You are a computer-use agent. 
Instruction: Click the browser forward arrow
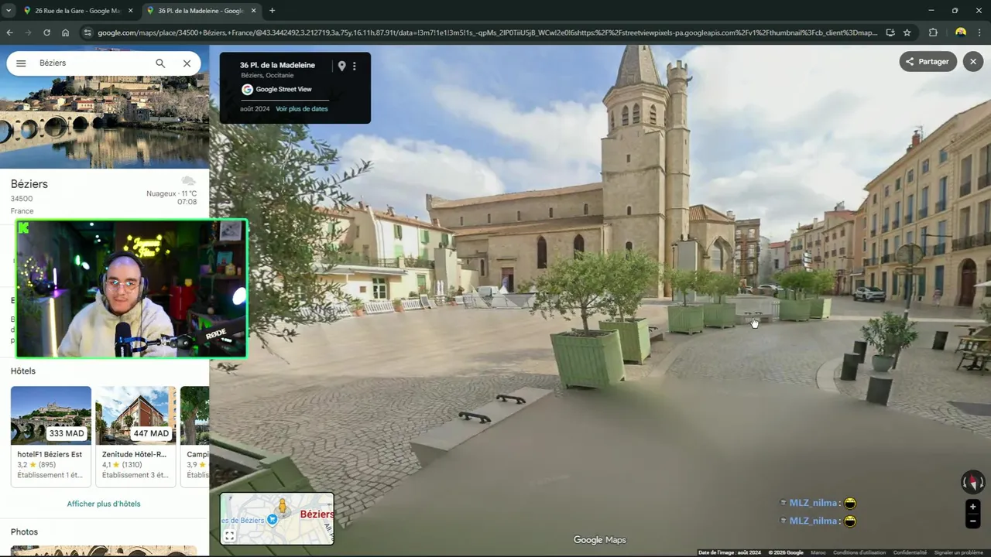(x=28, y=32)
